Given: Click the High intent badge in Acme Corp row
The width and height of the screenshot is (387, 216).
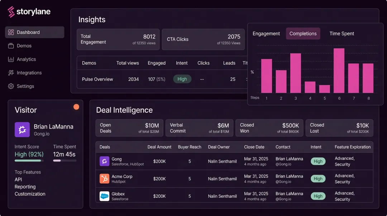Looking at the screenshot, I should pyautogui.click(x=318, y=178).
